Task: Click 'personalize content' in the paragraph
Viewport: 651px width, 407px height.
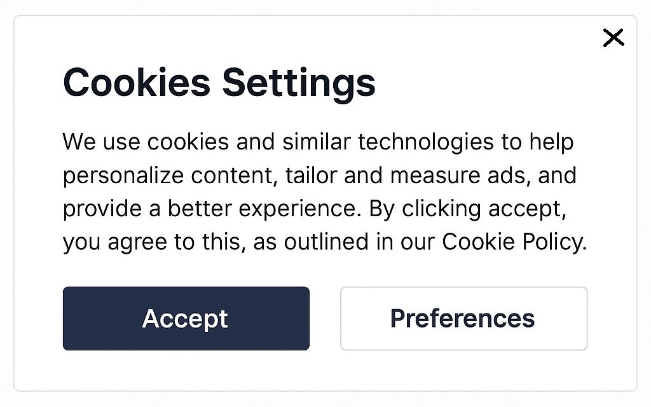Action: click(x=168, y=176)
